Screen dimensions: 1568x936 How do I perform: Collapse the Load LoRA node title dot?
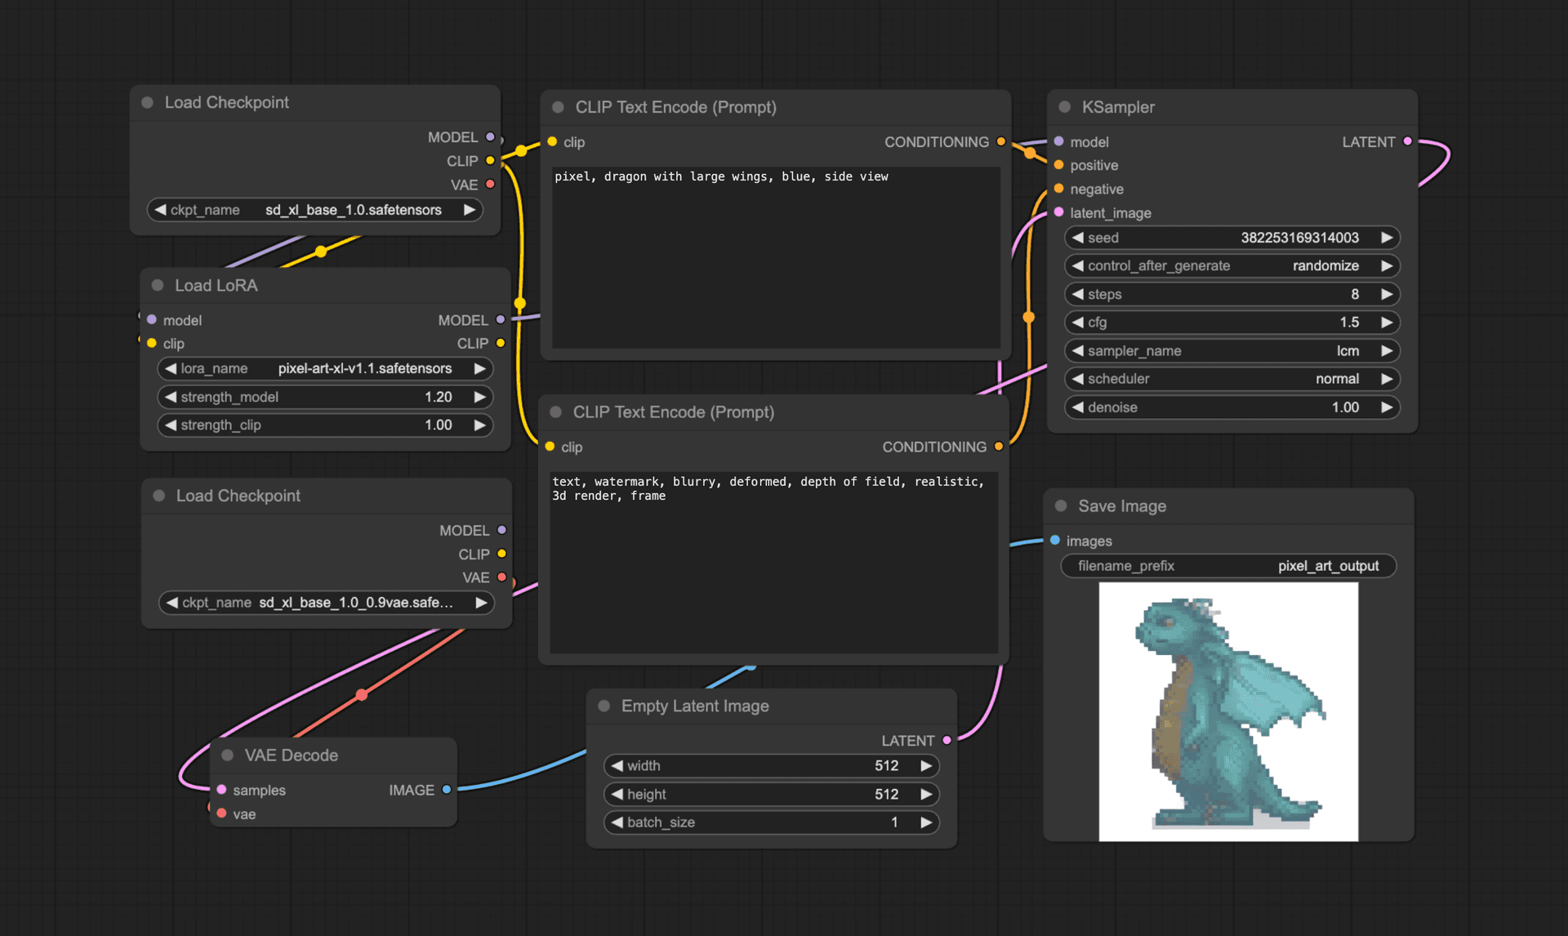click(158, 285)
